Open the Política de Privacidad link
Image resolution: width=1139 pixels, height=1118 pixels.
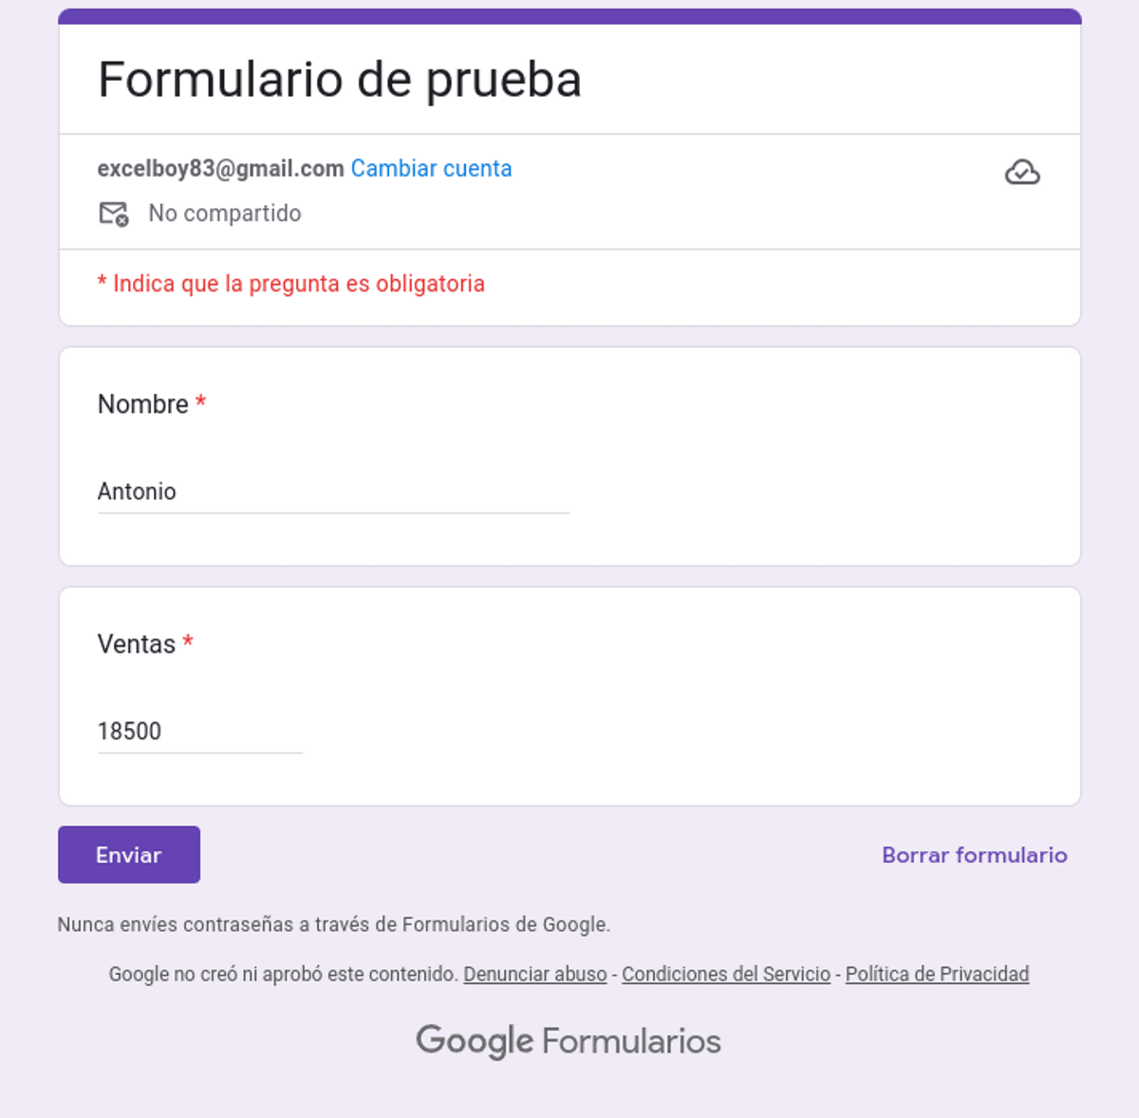tap(937, 975)
